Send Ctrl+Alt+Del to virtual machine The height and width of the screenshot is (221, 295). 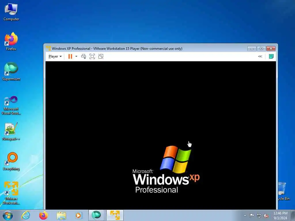(x=84, y=56)
